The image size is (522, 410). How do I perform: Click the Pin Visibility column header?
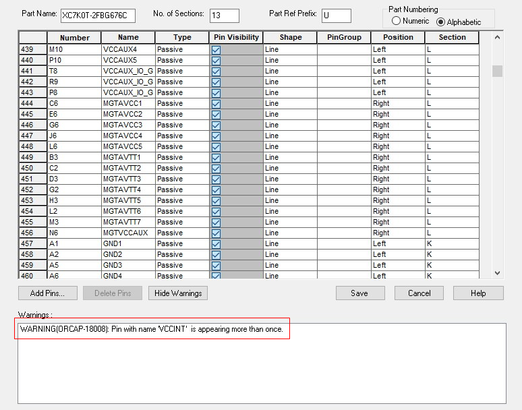[236, 38]
